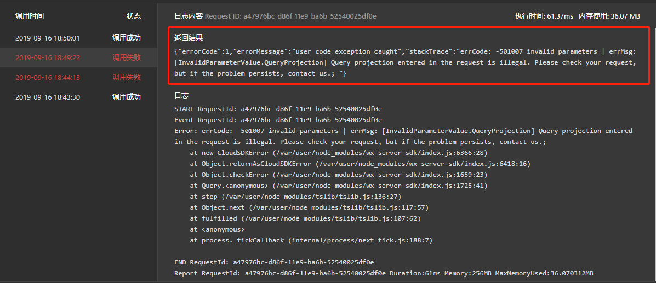Viewport: 656px width, 283px height.
Task: Click the 调用成功 status of the 18:50:01 entry
Action: [x=127, y=38]
